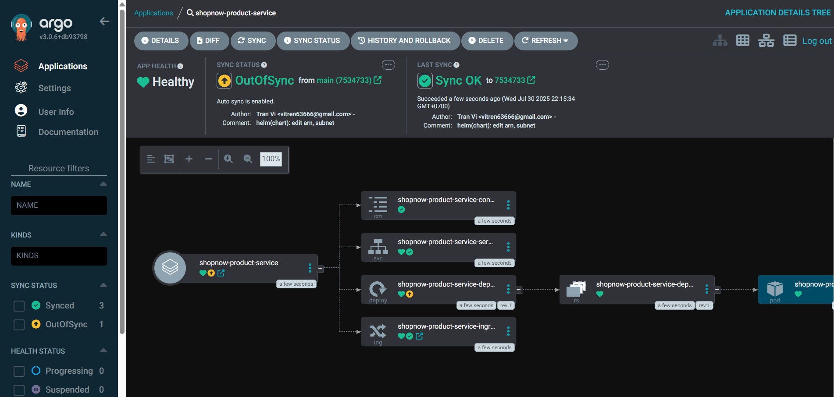Open kebab menu of the configmap node
Viewport: 834px width, 397px height.
(x=508, y=205)
